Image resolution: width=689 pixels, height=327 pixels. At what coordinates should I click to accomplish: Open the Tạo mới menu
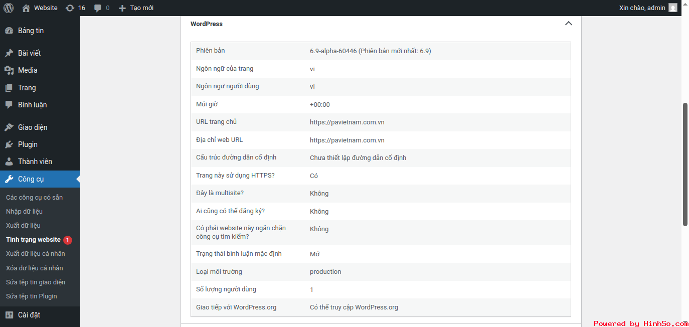[x=136, y=8]
